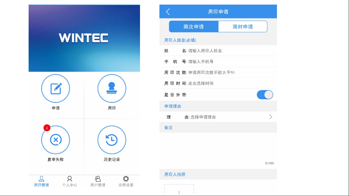Switch to the 用户管理 bottom tab
The height and width of the screenshot is (196, 349).
(98, 182)
